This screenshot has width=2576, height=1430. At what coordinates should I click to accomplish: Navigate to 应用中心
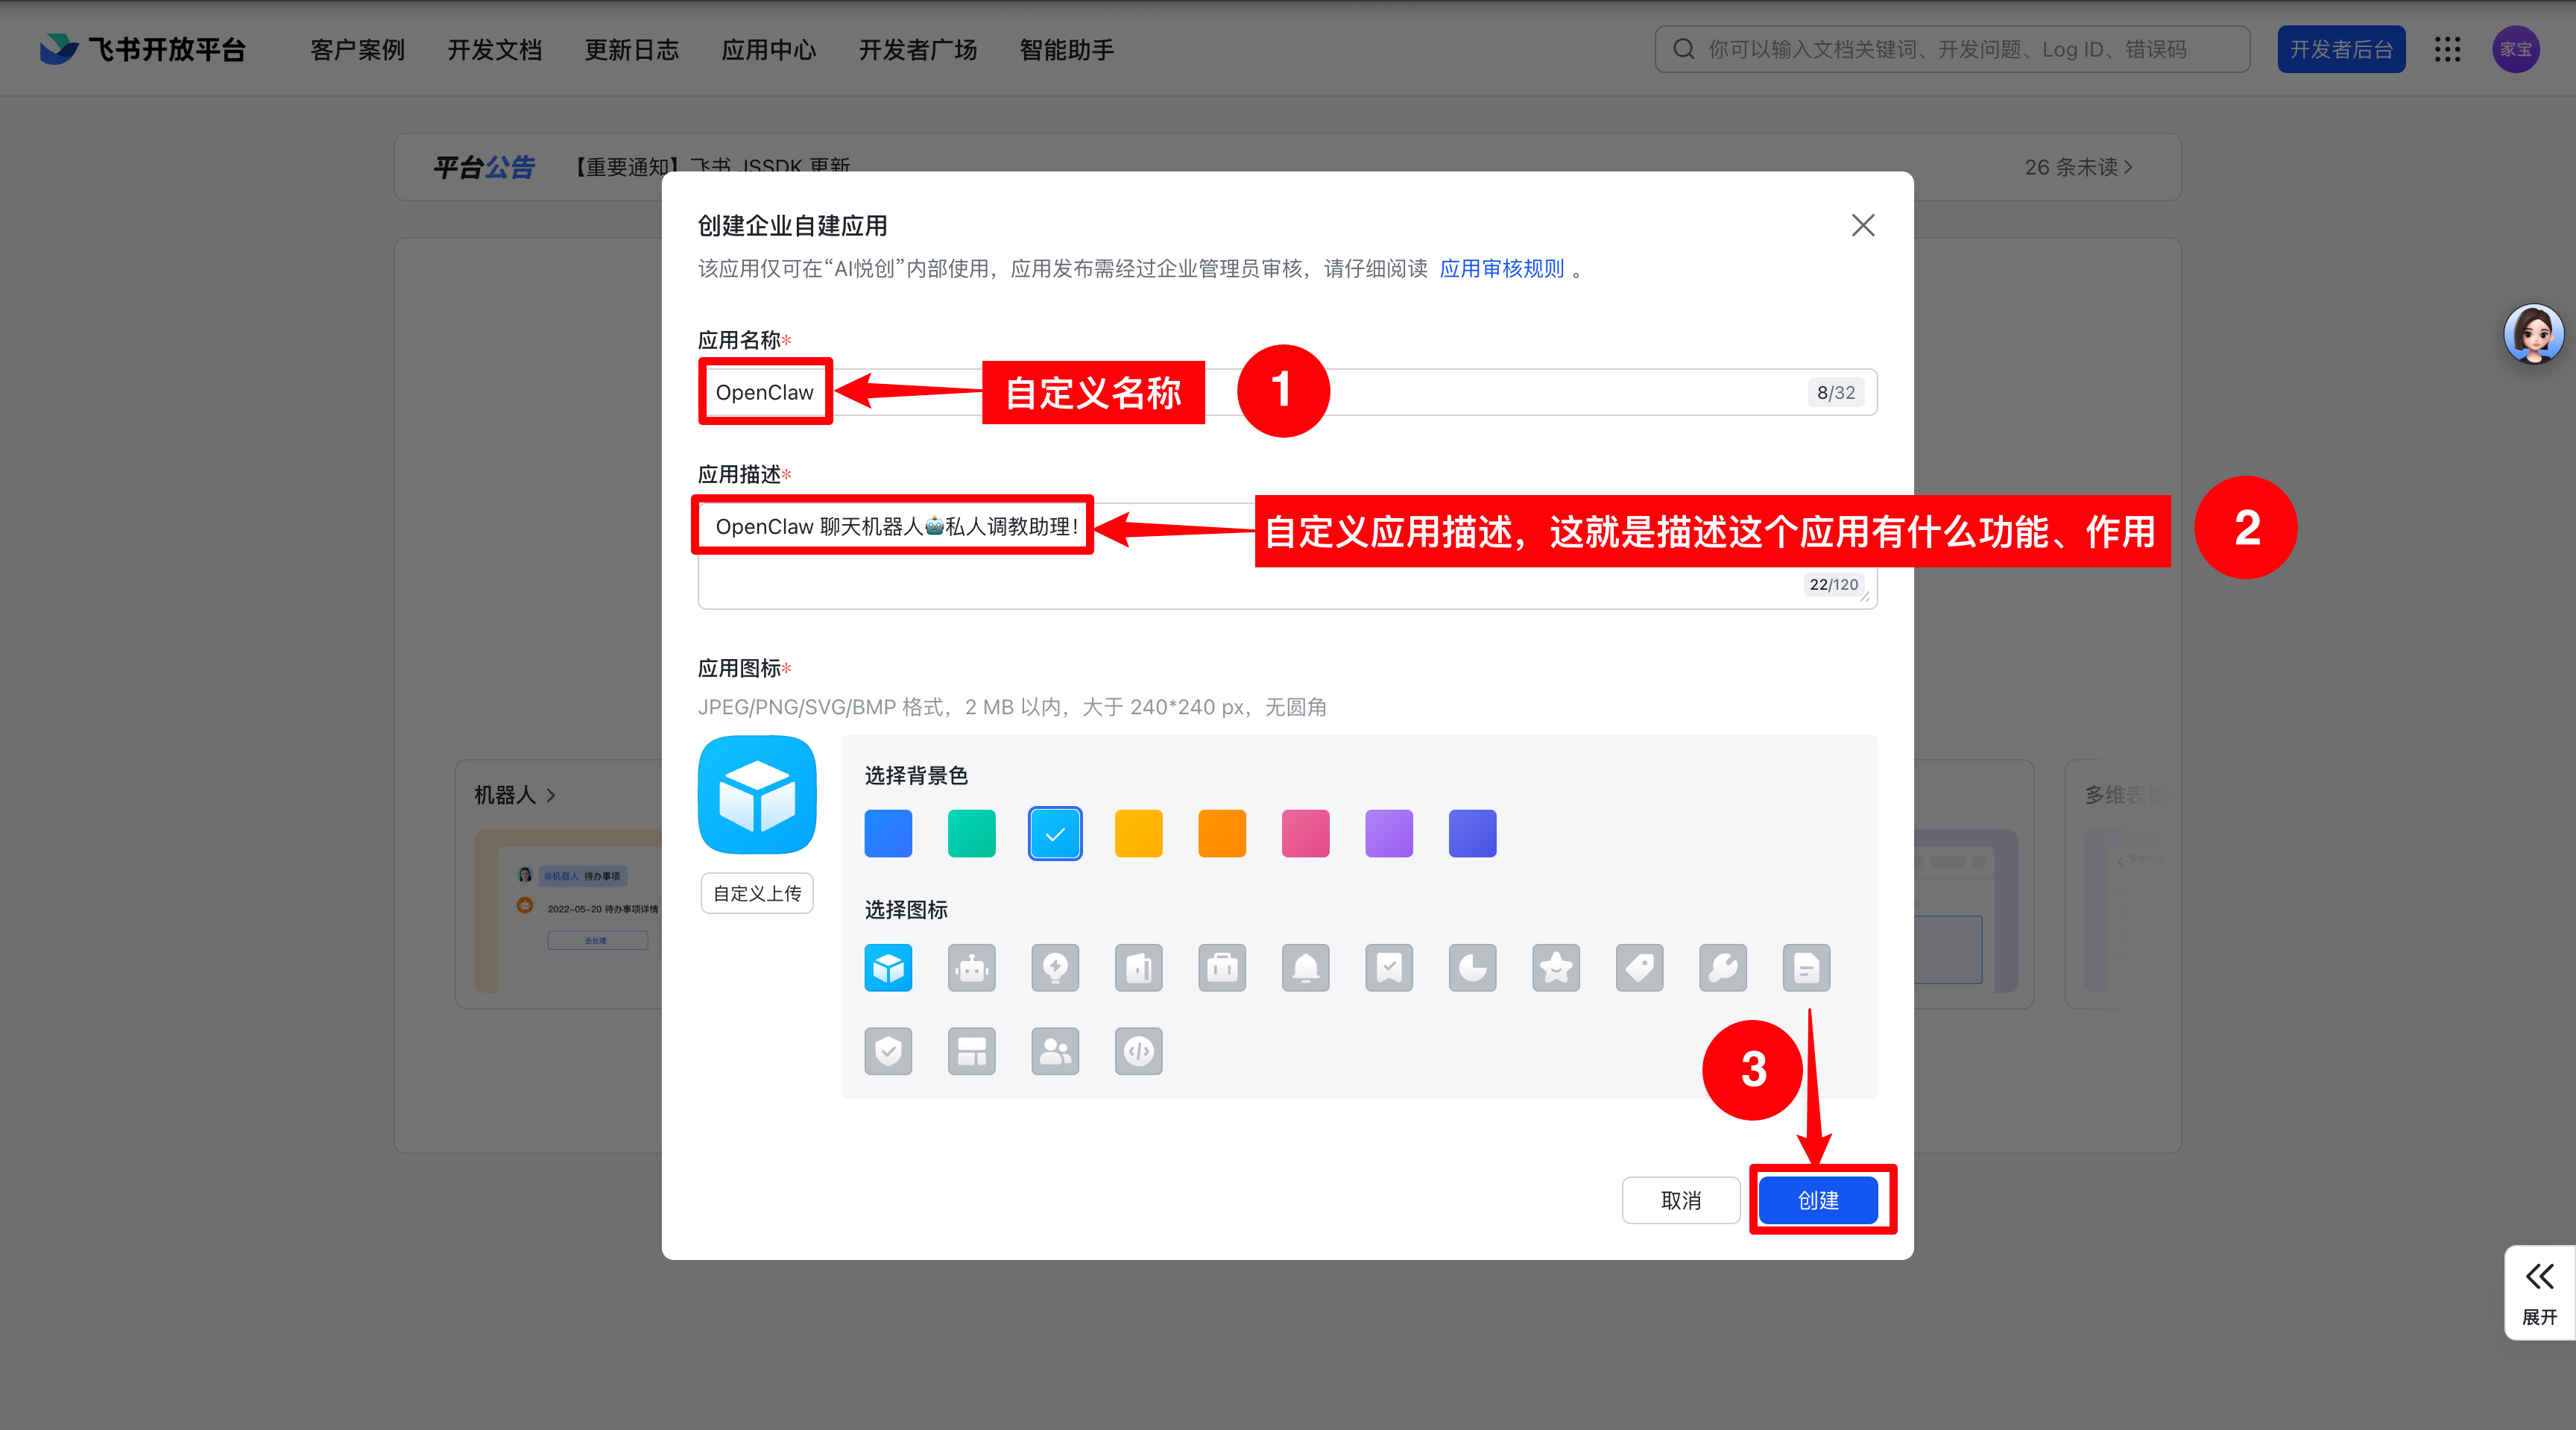pyautogui.click(x=768, y=49)
